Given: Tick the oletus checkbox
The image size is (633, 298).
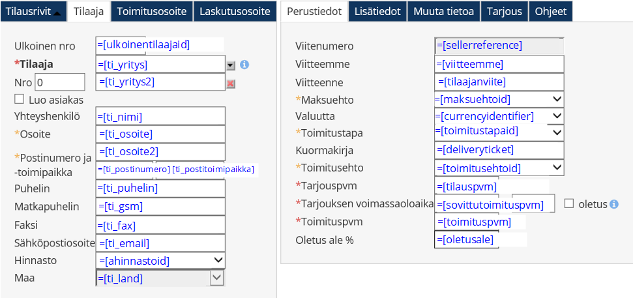Looking at the screenshot, I should pyautogui.click(x=569, y=203).
